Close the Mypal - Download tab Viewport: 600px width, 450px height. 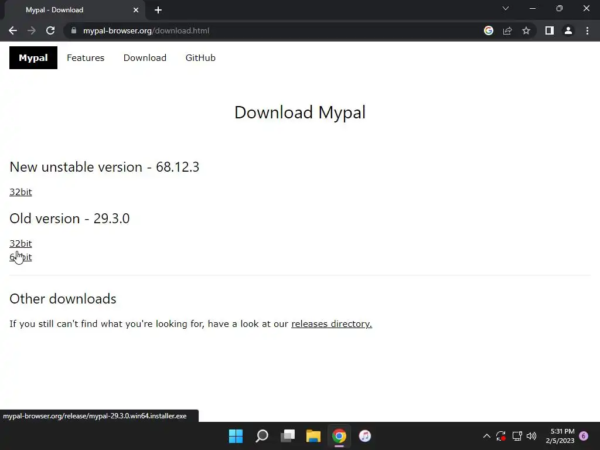136,10
